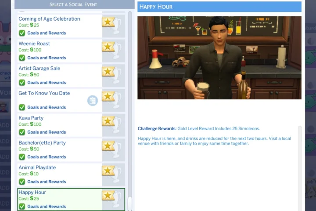Click the Kava Party trophy icon
316x211 pixels.
point(111,124)
